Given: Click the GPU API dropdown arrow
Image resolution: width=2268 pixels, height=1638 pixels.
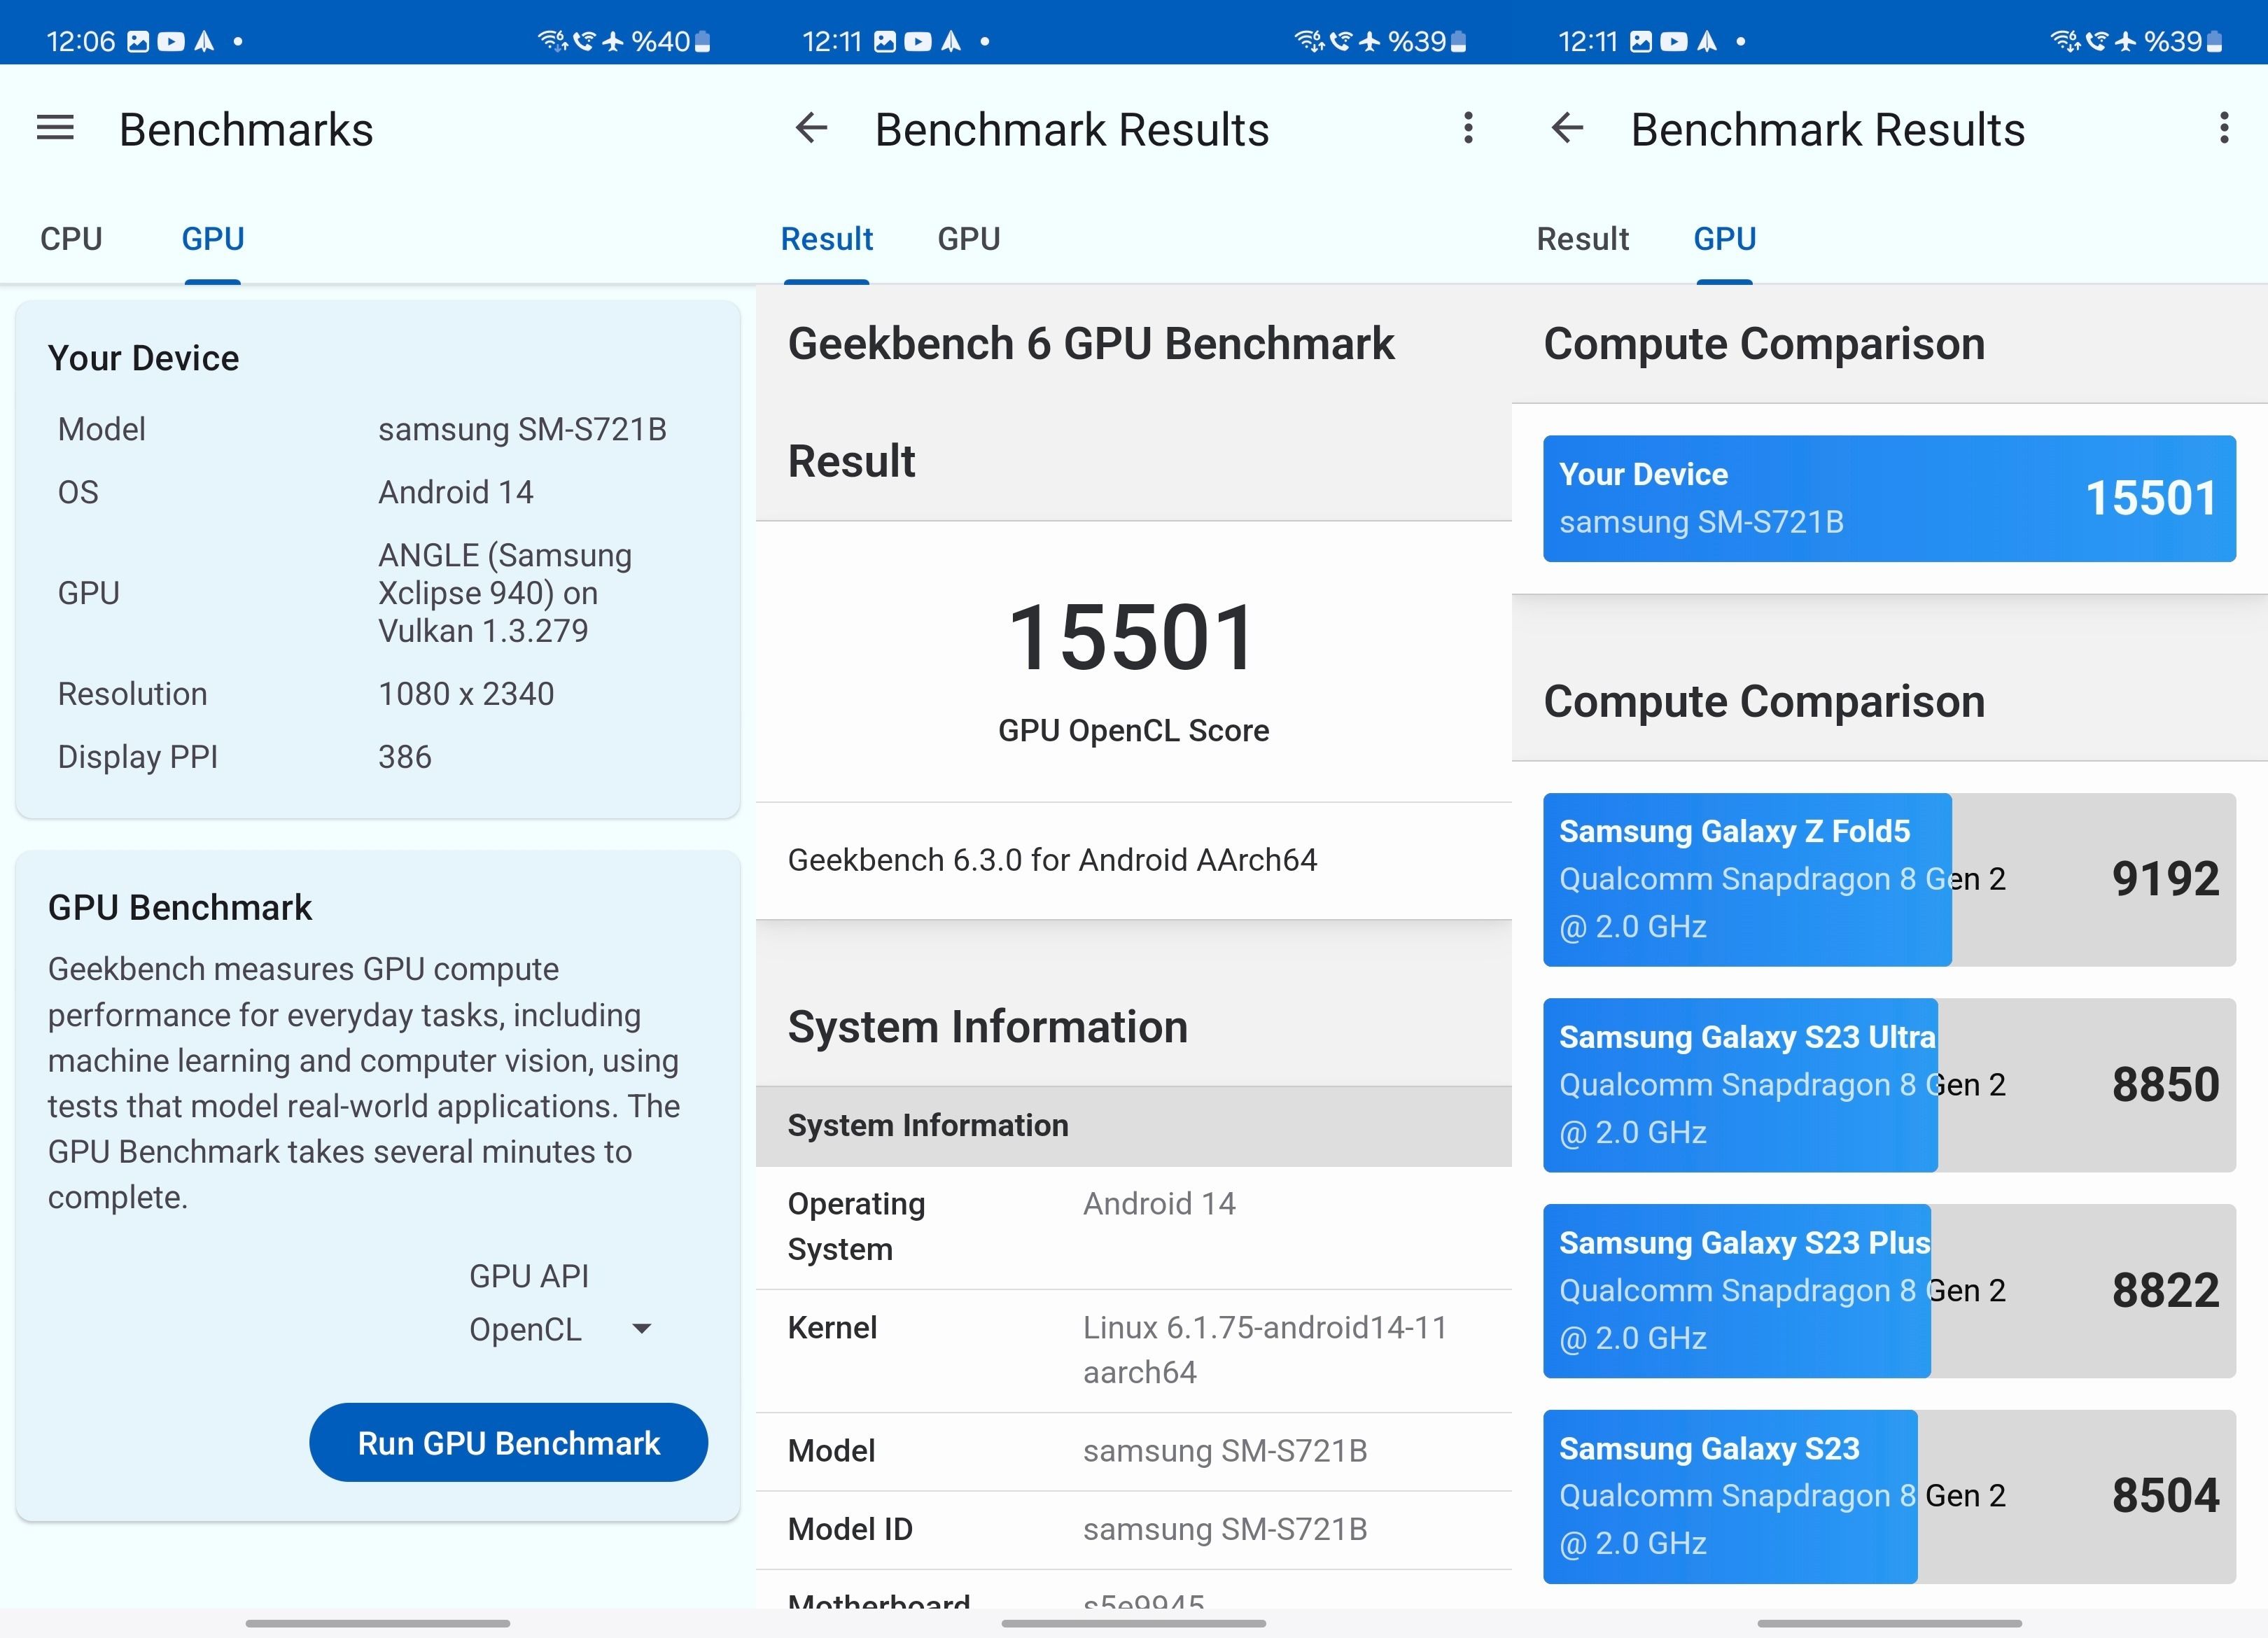Looking at the screenshot, I should [x=642, y=1329].
